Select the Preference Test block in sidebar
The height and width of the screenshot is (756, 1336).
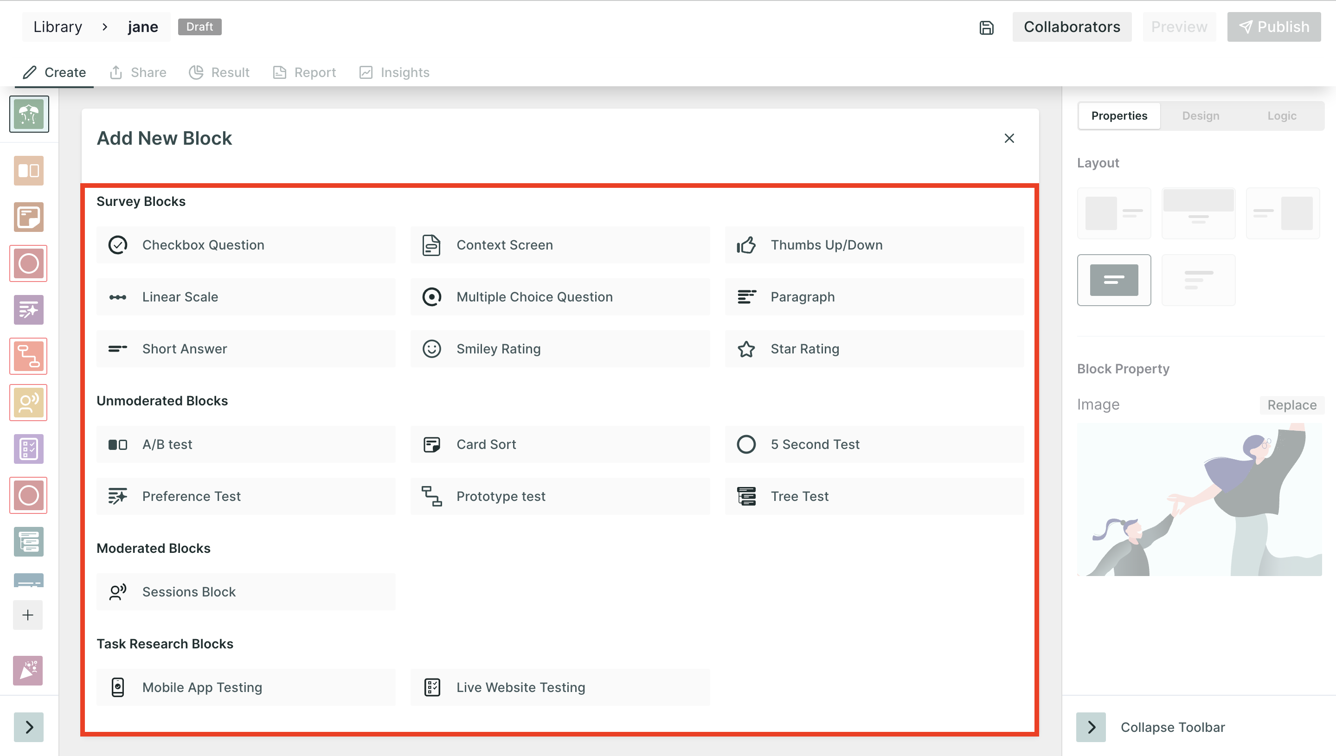(29, 310)
